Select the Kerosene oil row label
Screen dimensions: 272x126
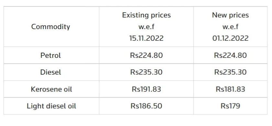[51, 89]
